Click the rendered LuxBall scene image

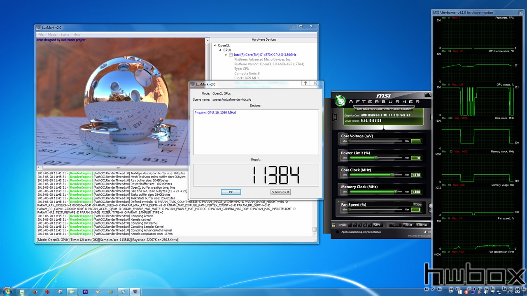[120, 102]
